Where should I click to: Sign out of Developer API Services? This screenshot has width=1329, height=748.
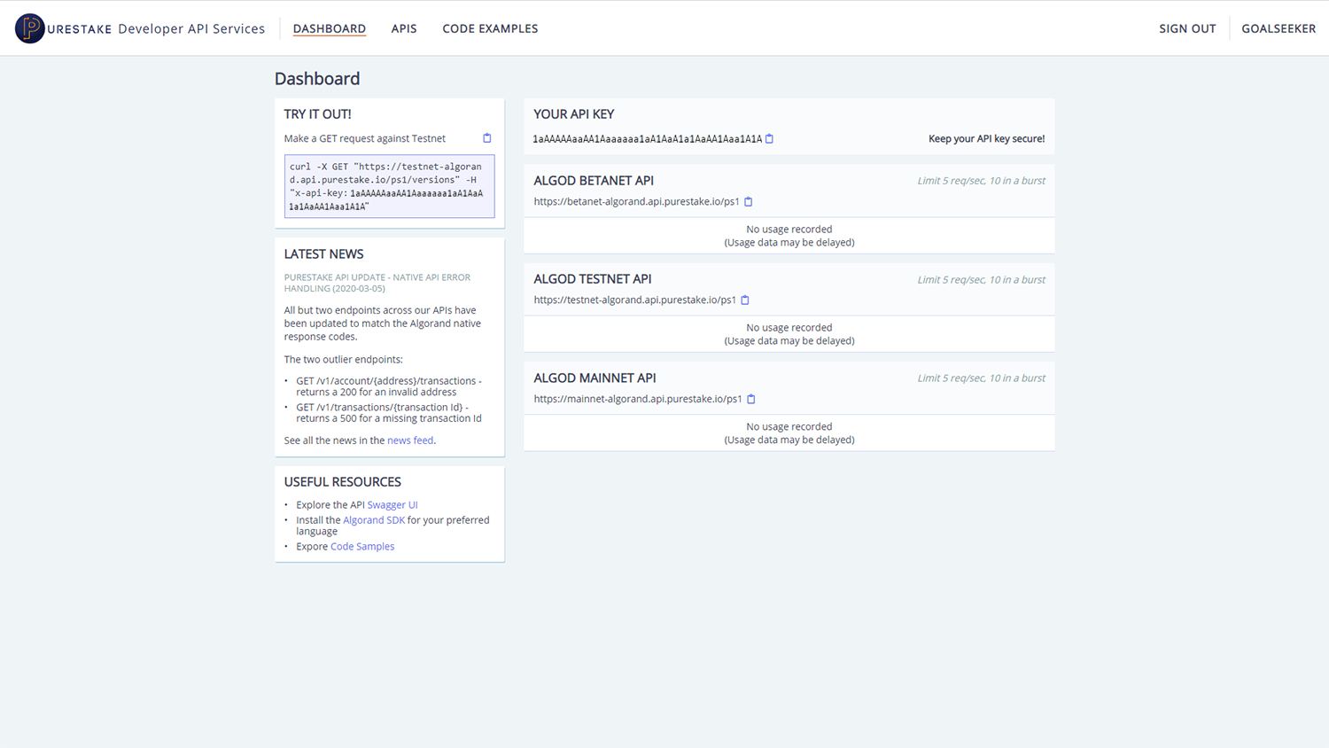click(x=1187, y=28)
